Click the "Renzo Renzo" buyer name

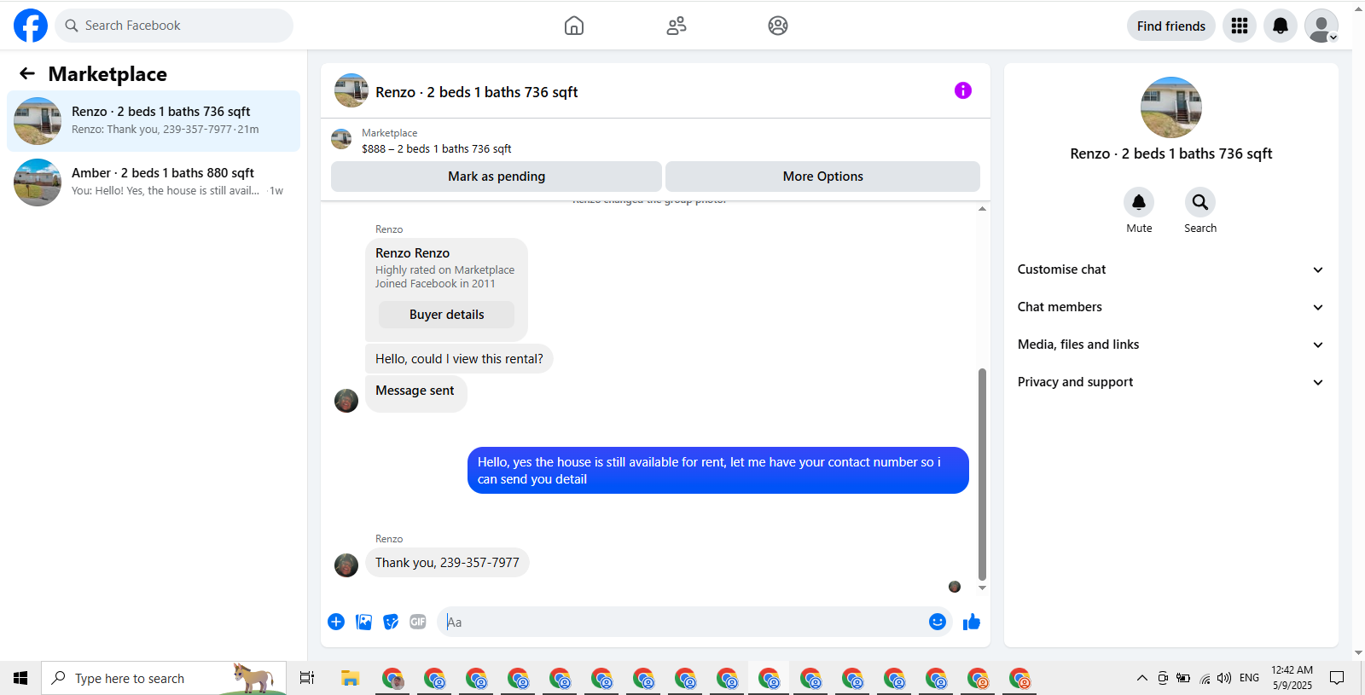click(413, 253)
